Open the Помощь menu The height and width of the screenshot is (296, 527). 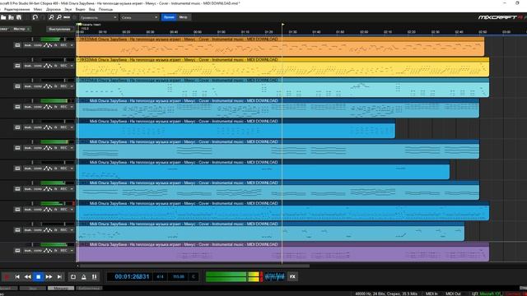click(106, 9)
